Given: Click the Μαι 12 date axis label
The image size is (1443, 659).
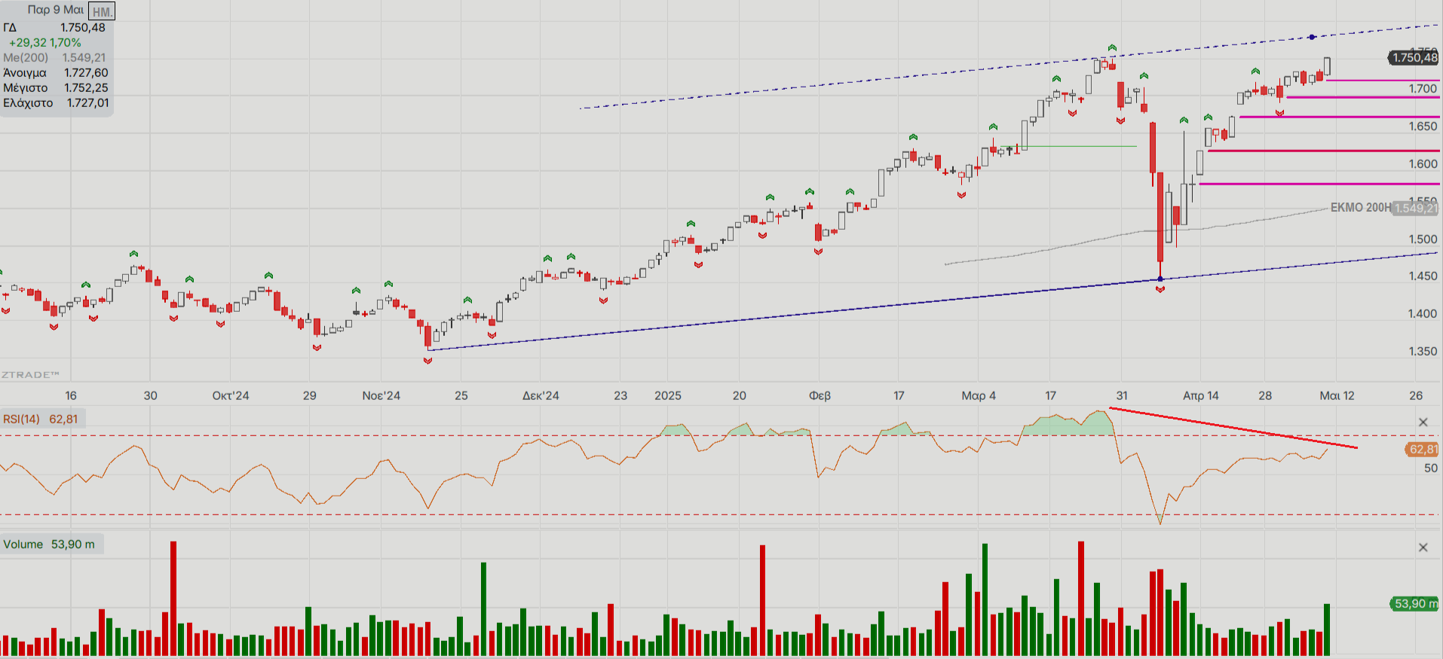Looking at the screenshot, I should (1337, 395).
